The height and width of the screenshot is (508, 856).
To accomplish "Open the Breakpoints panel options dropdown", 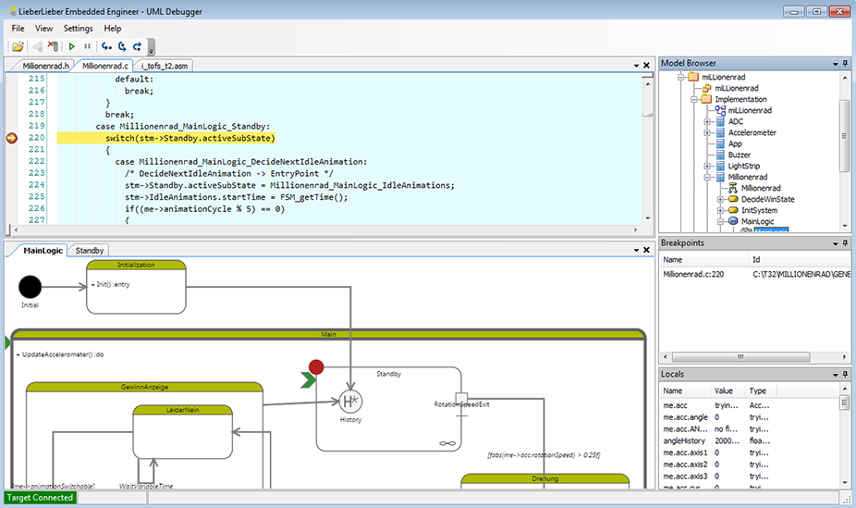I will [836, 243].
